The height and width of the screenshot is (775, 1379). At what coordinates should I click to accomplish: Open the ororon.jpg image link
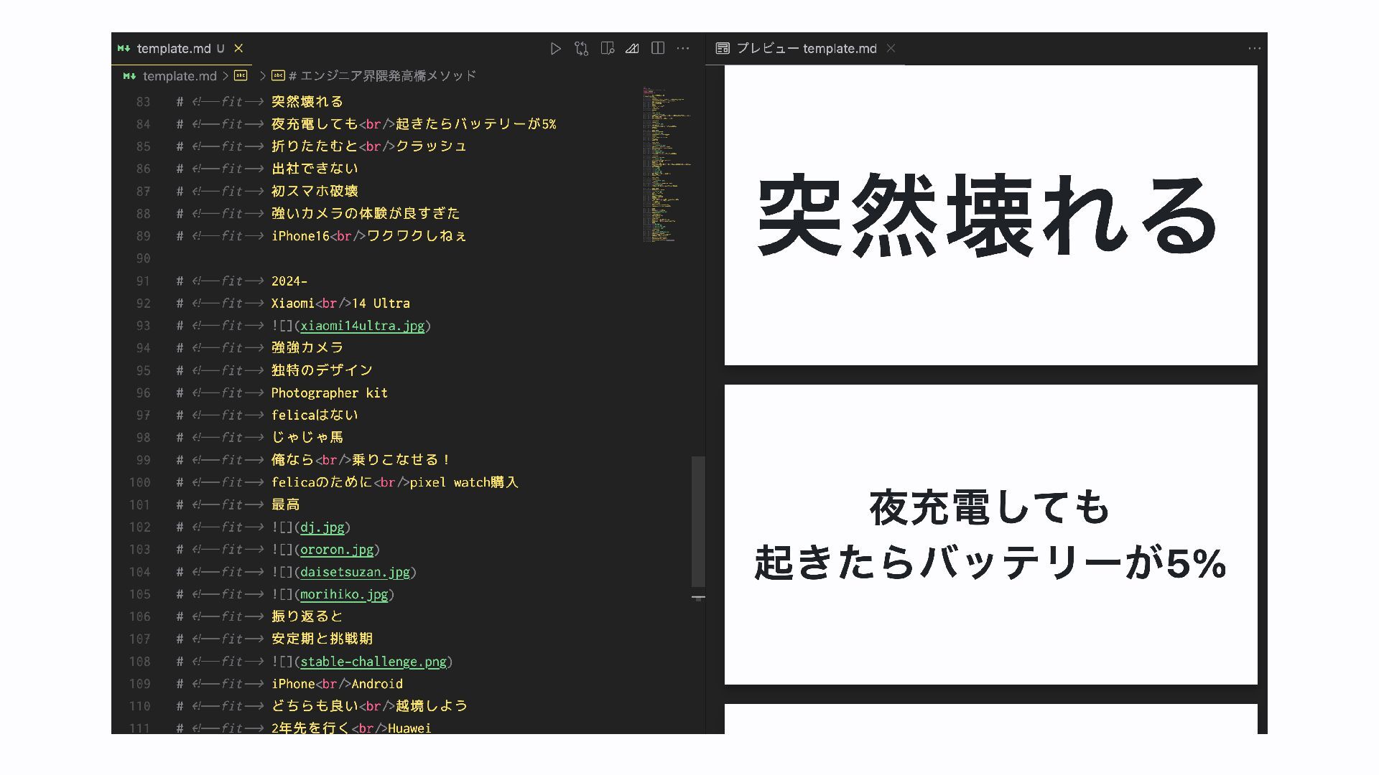337,550
